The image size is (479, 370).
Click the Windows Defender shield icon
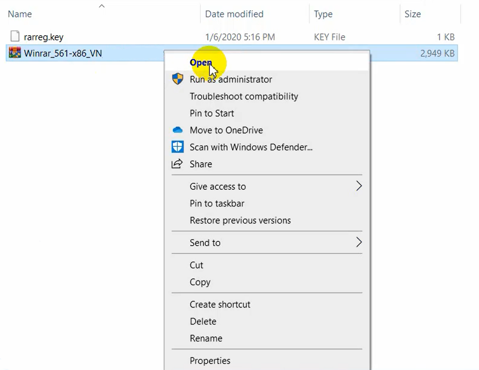[x=177, y=147]
